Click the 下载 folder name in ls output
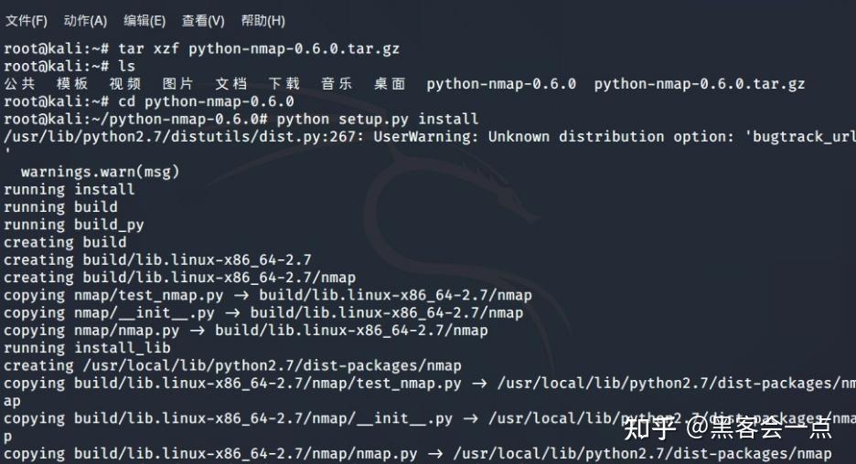This screenshot has width=856, height=464. point(284,84)
